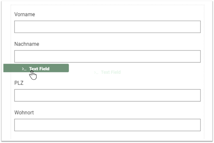Viewport: 214px width, 143px height.
Task: Click blank form area below Wohnort field
Action: point(107,135)
